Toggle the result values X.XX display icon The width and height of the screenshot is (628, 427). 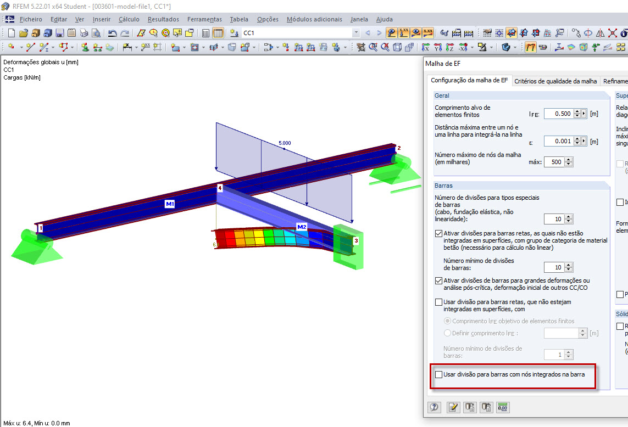coord(428,33)
